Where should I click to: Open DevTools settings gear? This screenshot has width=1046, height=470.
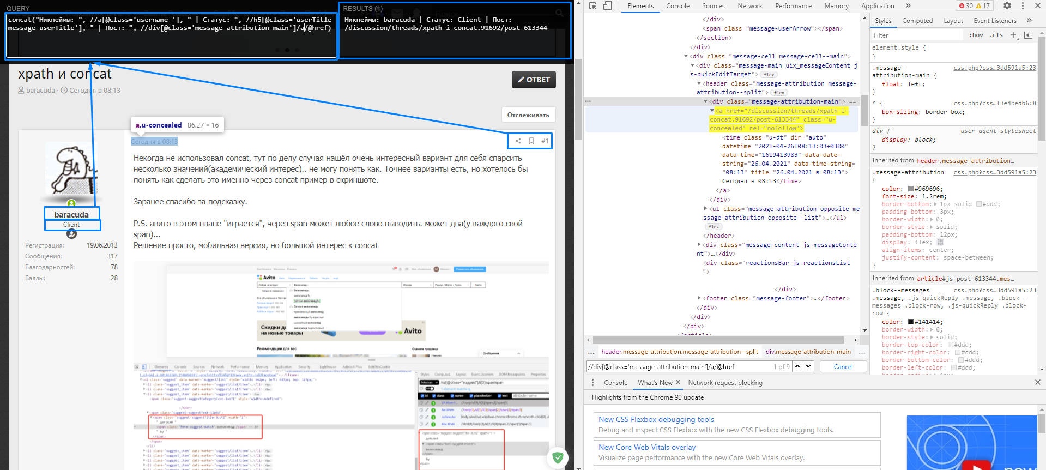point(1007,6)
